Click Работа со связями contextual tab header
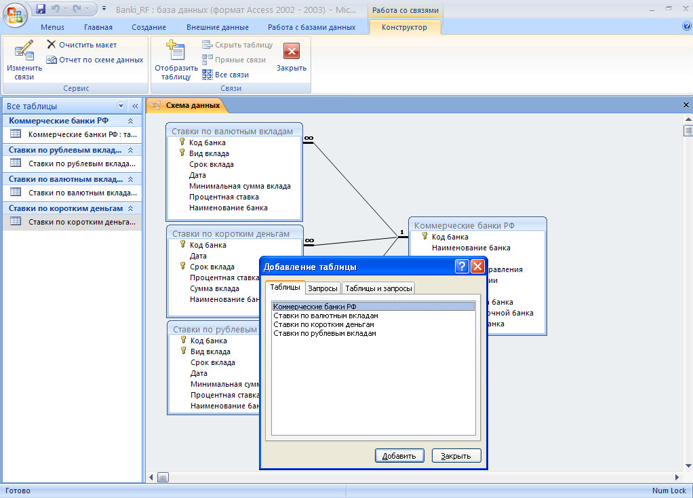Image resolution: width=693 pixels, height=498 pixels. (405, 10)
